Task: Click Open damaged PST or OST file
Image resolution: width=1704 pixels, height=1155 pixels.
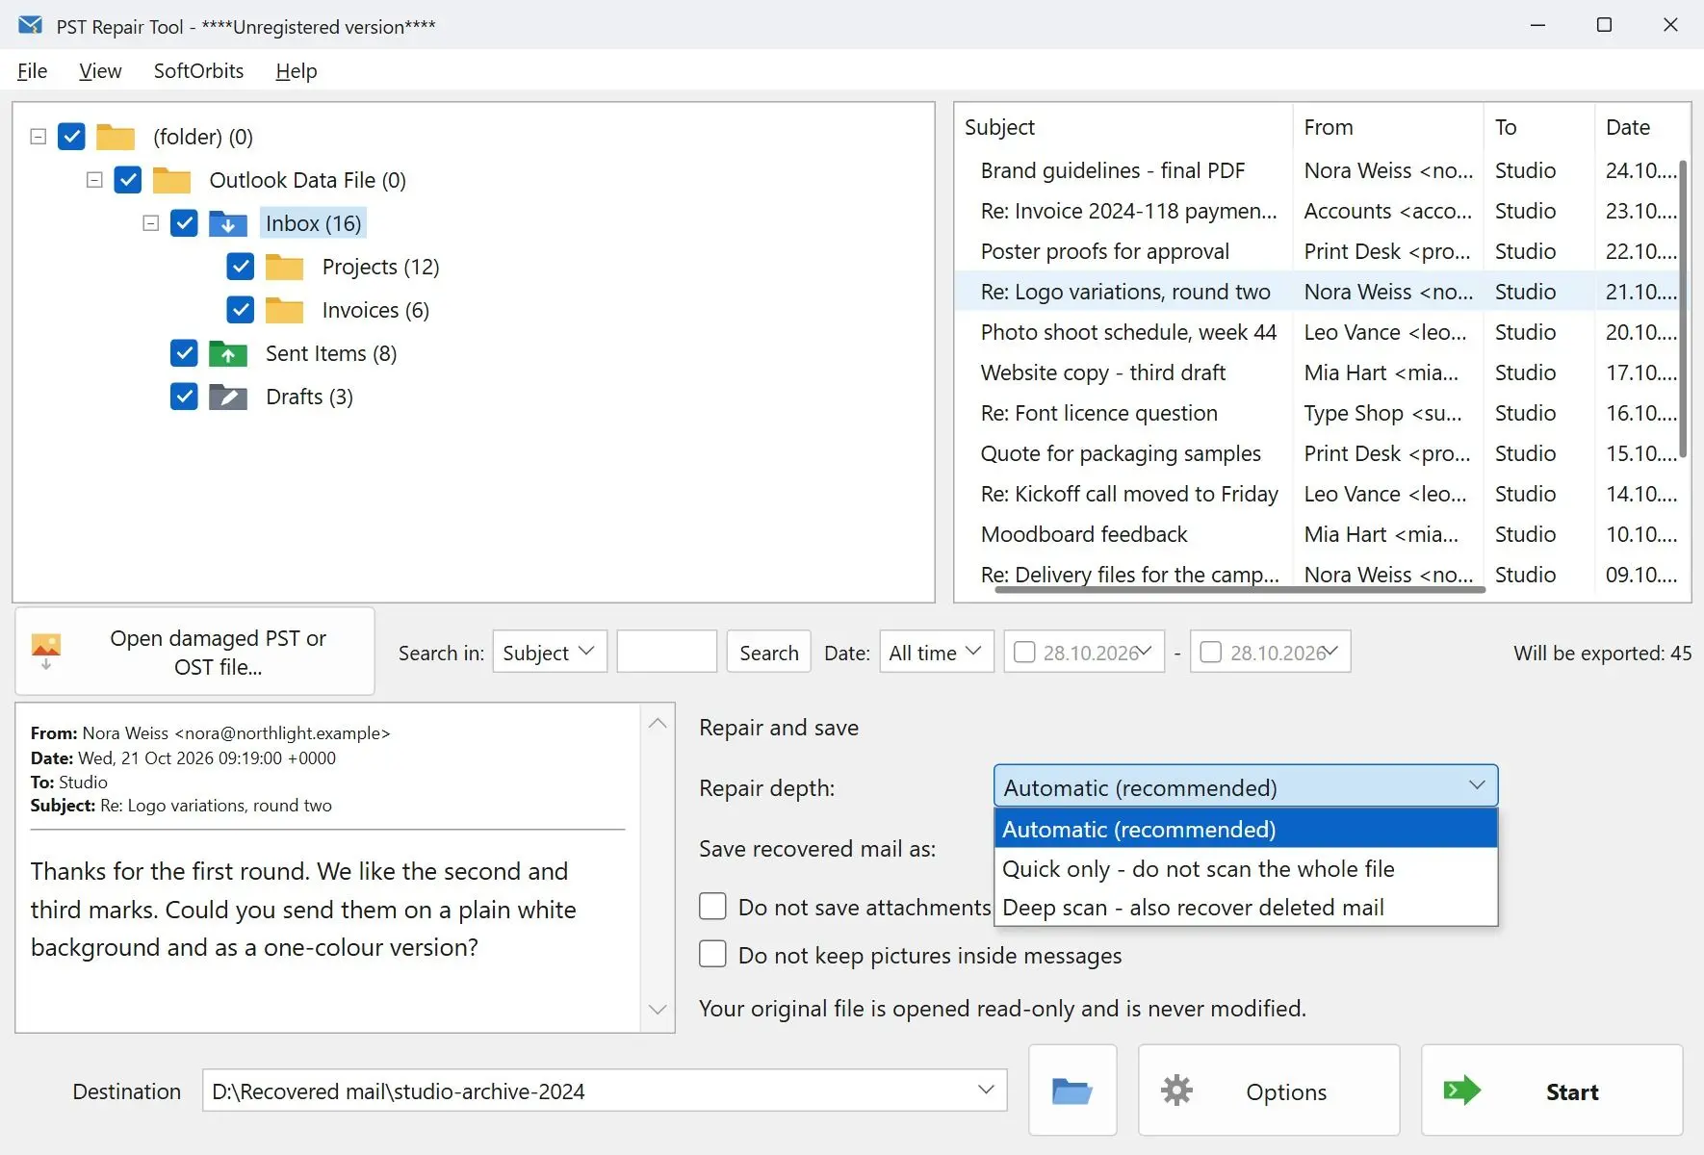Action: tap(194, 652)
